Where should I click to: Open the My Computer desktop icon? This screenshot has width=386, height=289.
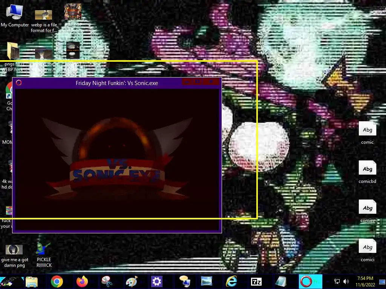(15, 16)
